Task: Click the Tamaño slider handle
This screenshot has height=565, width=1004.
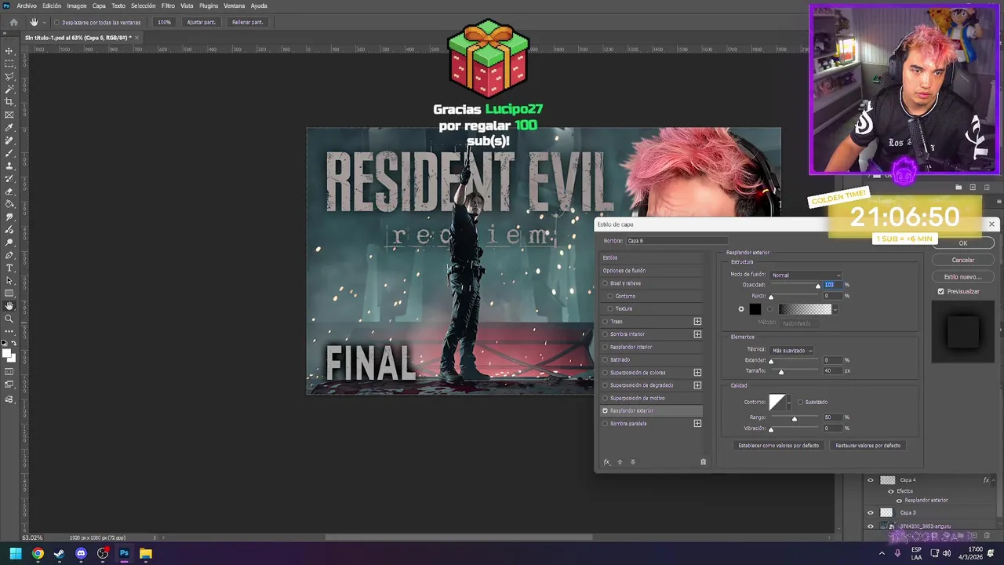Action: pyautogui.click(x=781, y=371)
